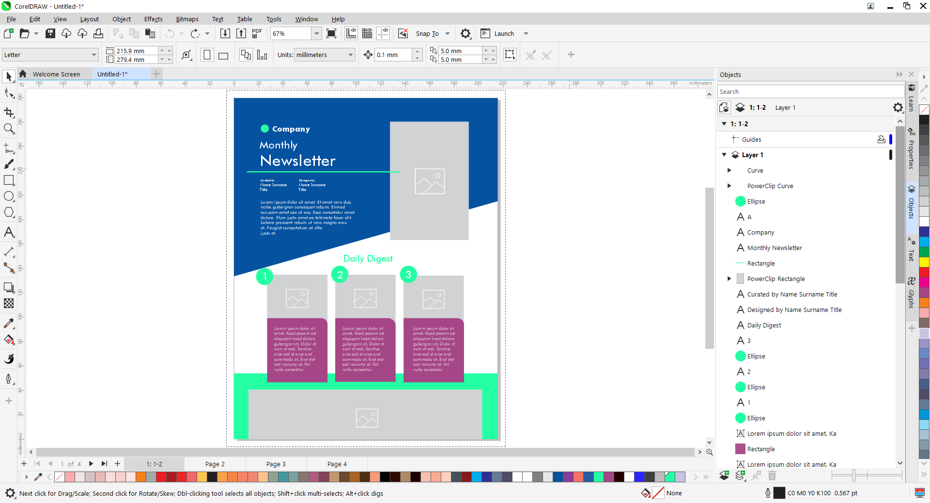Open the Launch dropdown arrow
The height and width of the screenshot is (503, 930).
526,33
